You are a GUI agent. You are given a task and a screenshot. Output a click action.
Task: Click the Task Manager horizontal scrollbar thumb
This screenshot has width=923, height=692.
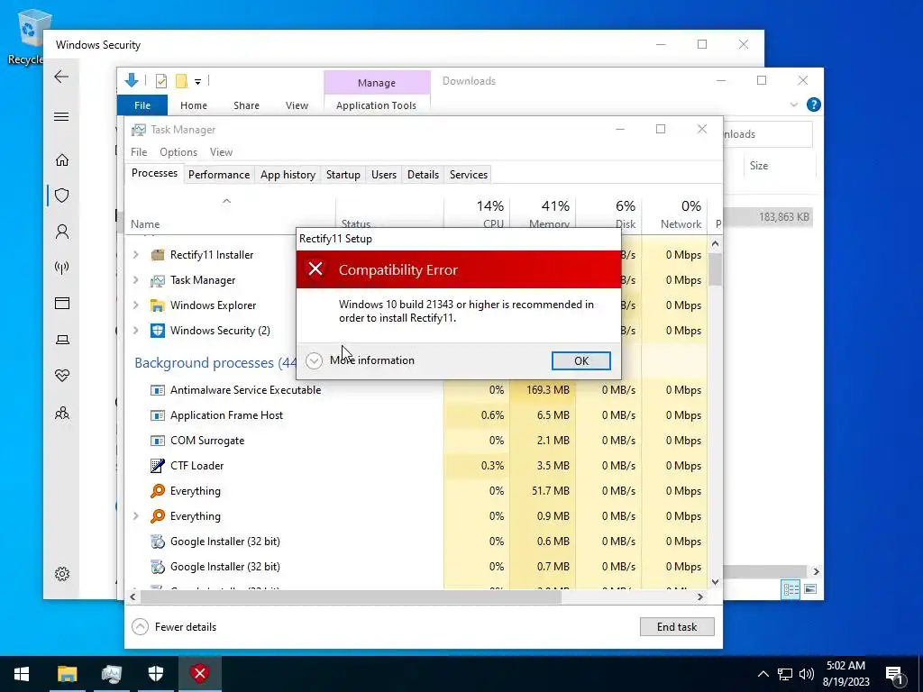(351, 596)
